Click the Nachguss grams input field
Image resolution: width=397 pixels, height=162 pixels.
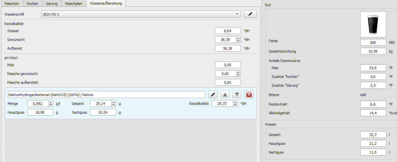pyautogui.click(x=103, y=112)
